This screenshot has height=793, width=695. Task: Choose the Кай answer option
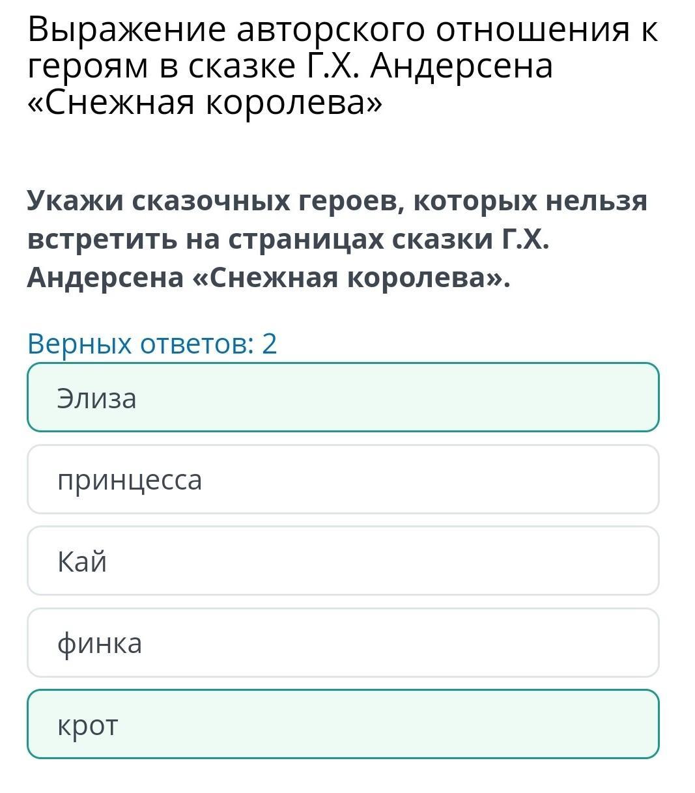343,561
